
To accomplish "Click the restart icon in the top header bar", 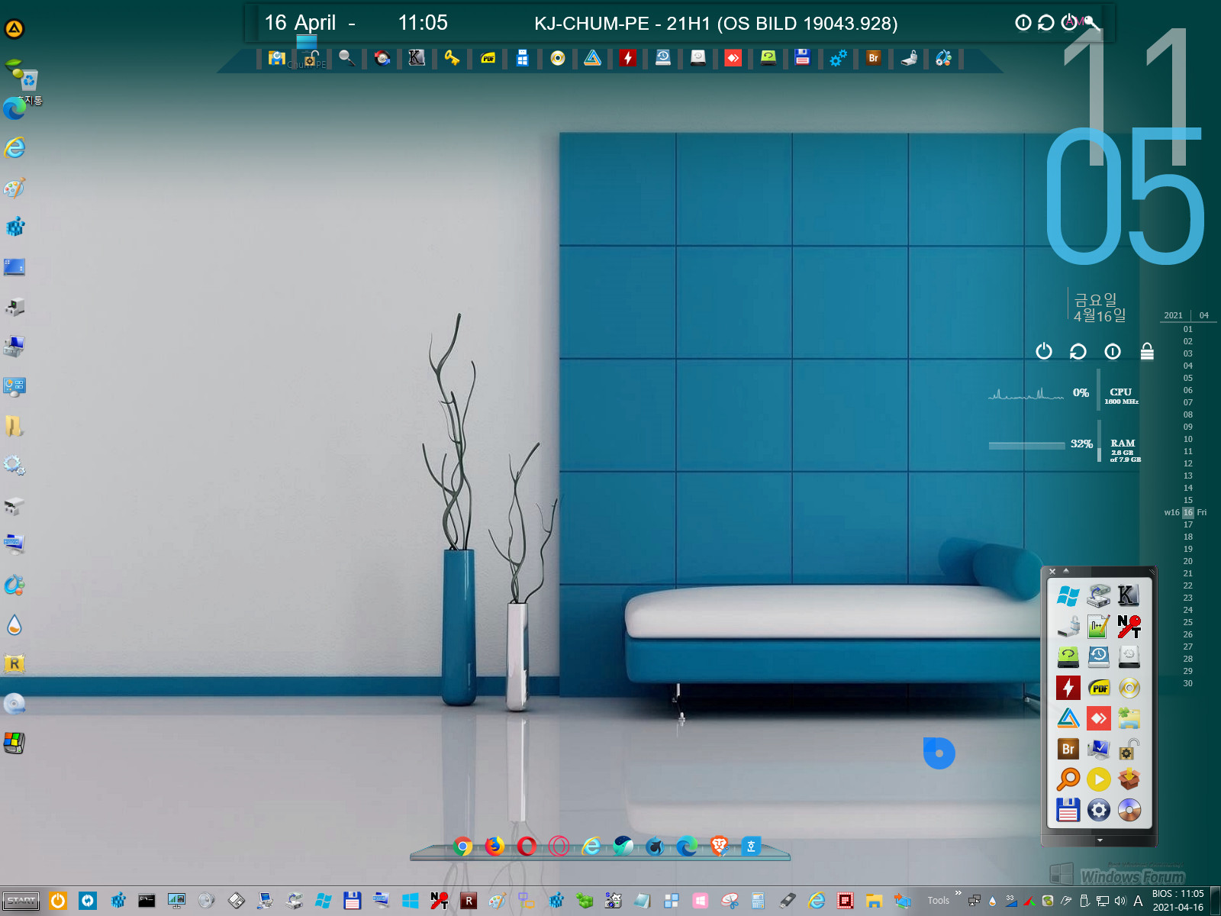I will tap(1046, 23).
